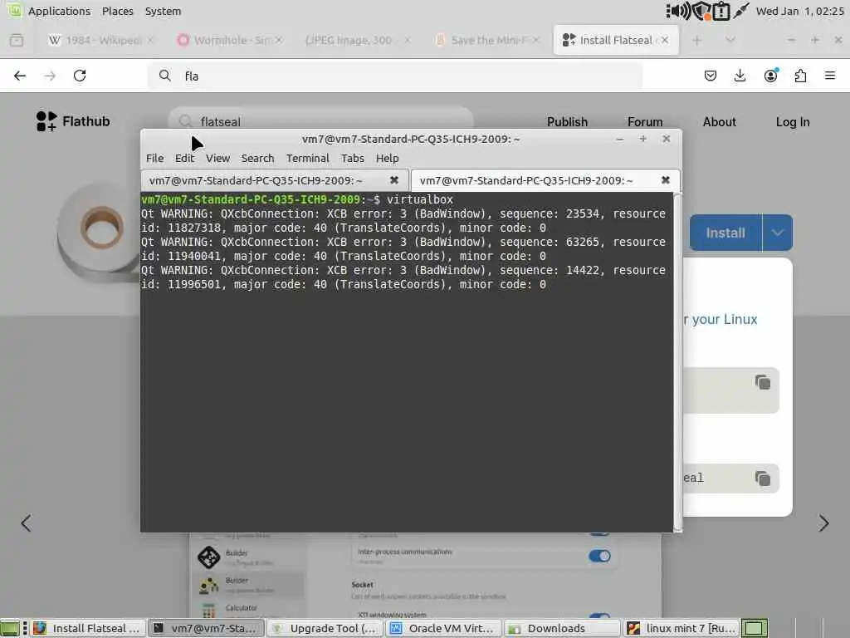Image resolution: width=850 pixels, height=638 pixels.
Task: Copy the second command ending in 'eal'
Action: click(x=763, y=478)
